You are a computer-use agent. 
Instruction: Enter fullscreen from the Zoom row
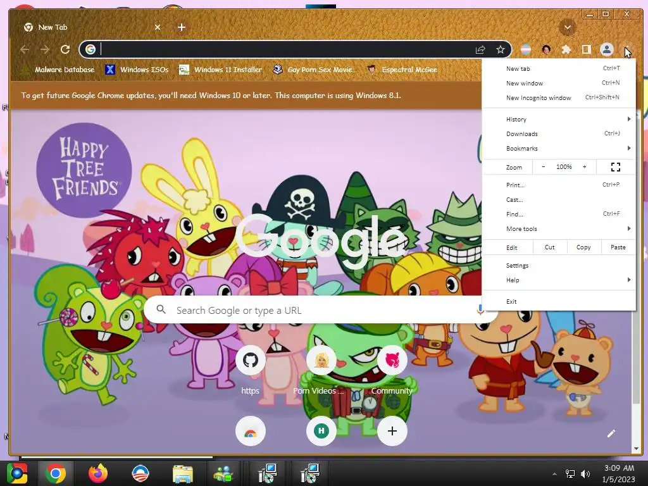pyautogui.click(x=616, y=167)
